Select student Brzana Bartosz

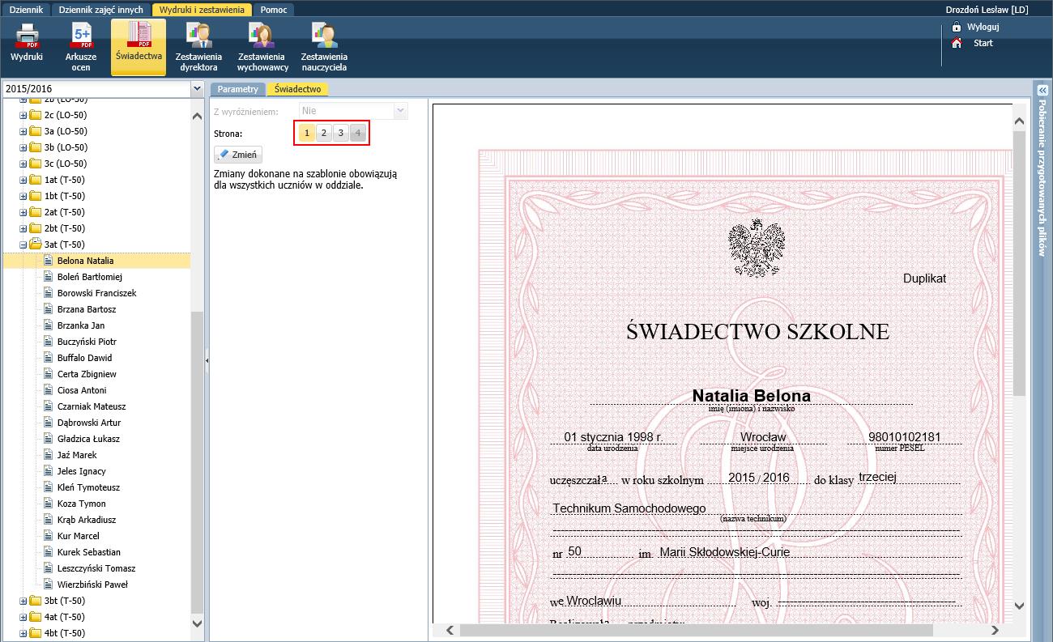pyautogui.click(x=87, y=309)
